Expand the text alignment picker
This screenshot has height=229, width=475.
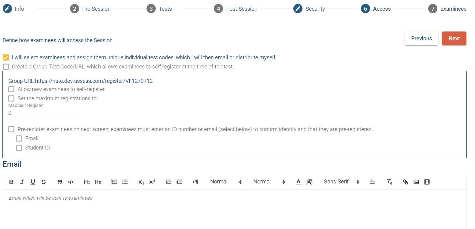click(372, 182)
